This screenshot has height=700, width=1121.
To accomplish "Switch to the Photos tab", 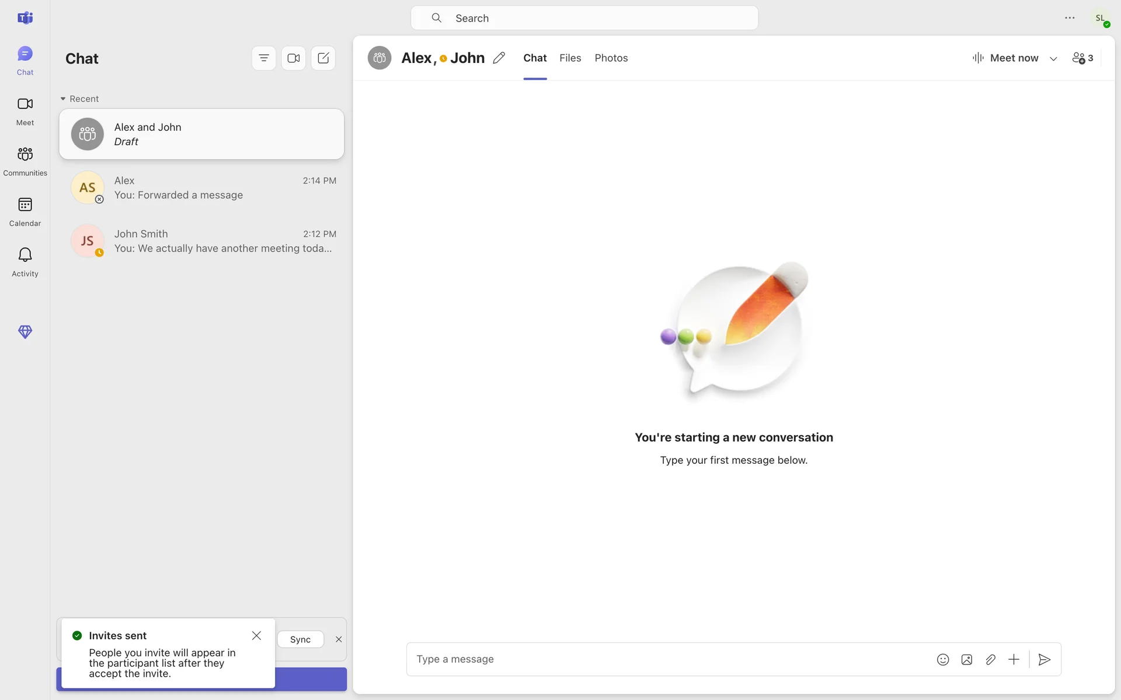I will tap(611, 58).
